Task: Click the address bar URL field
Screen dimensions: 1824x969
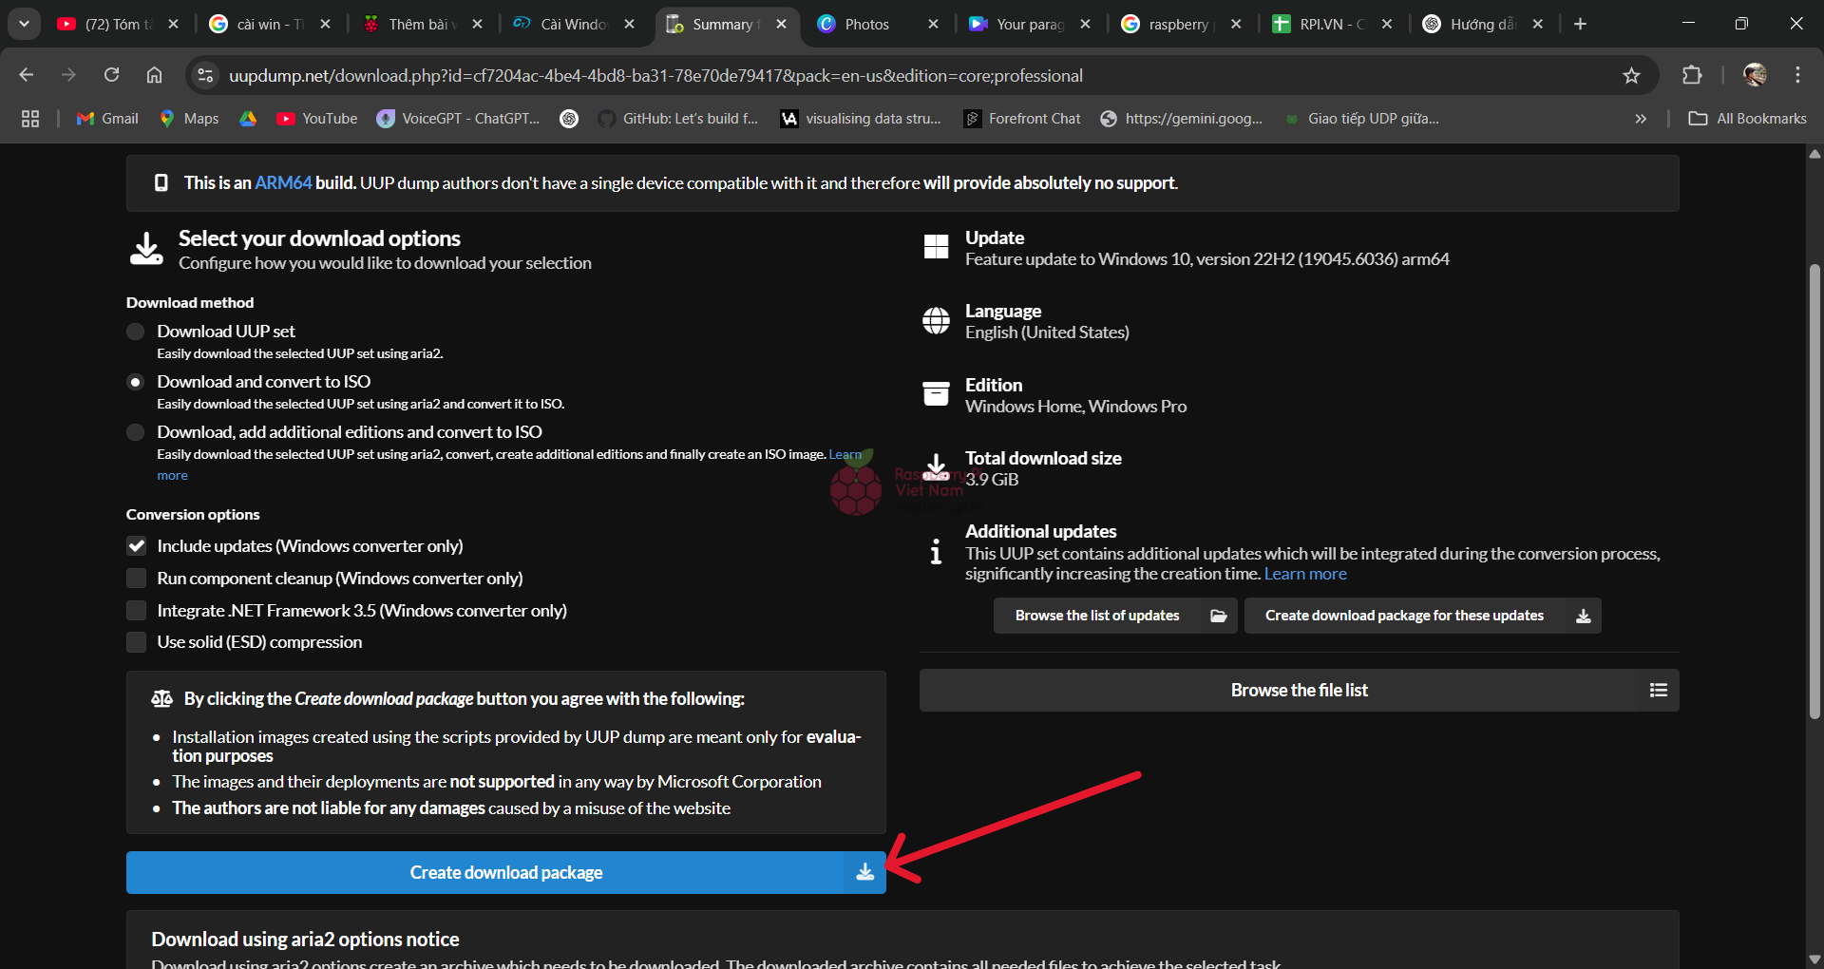Action: 655,75
